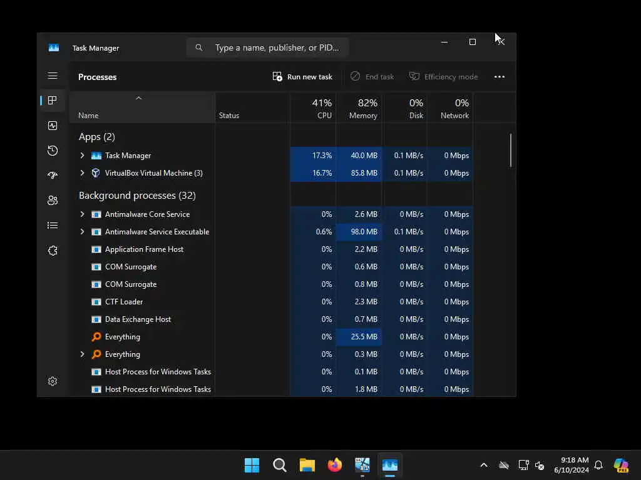Click the VirtualBox Virtual Machine cube icon
This screenshot has width=641, height=480.
point(96,173)
